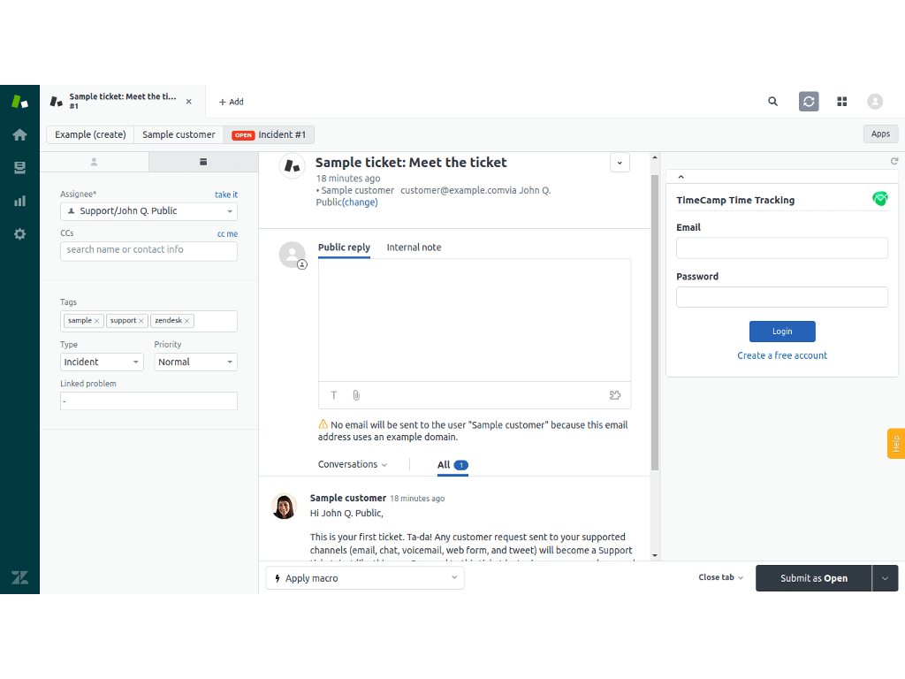Open the Reporting bar chart icon

coord(19,201)
